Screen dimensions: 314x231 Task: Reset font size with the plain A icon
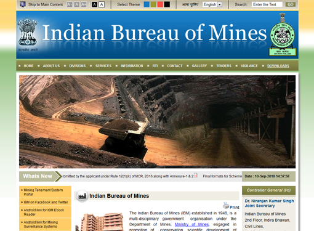click(76, 4)
